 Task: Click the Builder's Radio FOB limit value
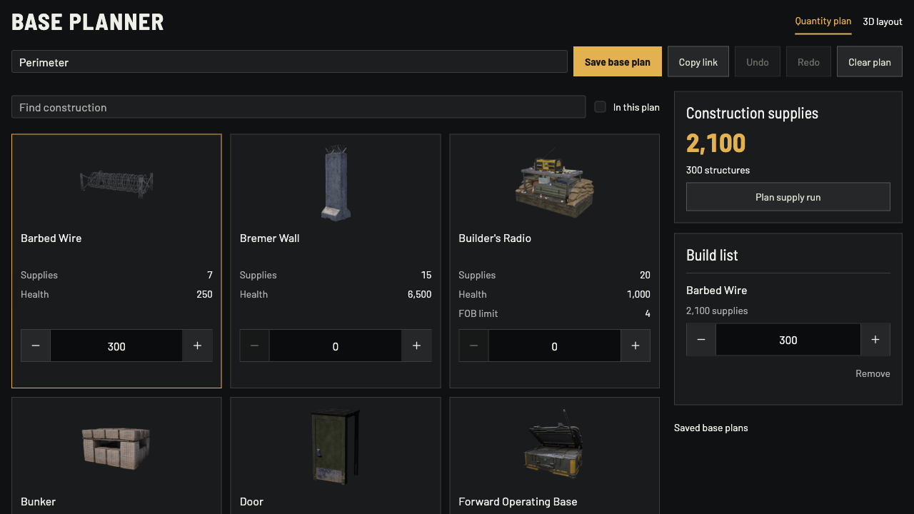click(x=648, y=313)
